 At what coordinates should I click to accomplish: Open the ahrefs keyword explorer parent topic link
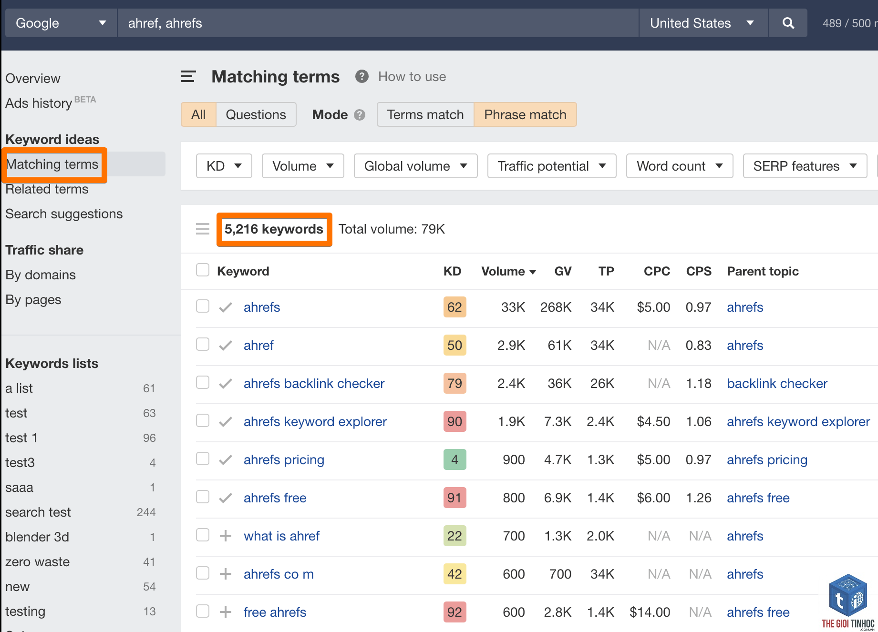coord(798,421)
